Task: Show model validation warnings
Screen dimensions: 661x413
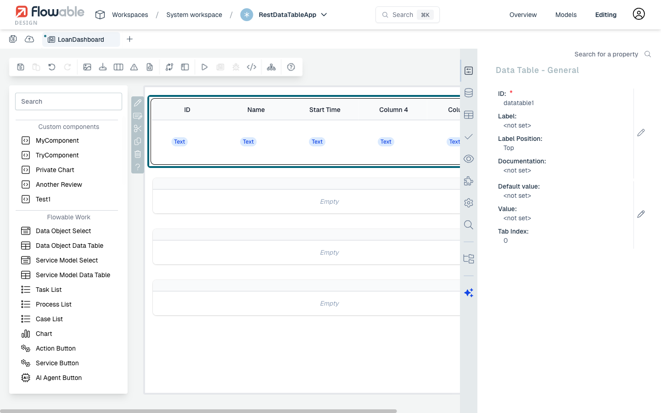Action: (x=134, y=67)
